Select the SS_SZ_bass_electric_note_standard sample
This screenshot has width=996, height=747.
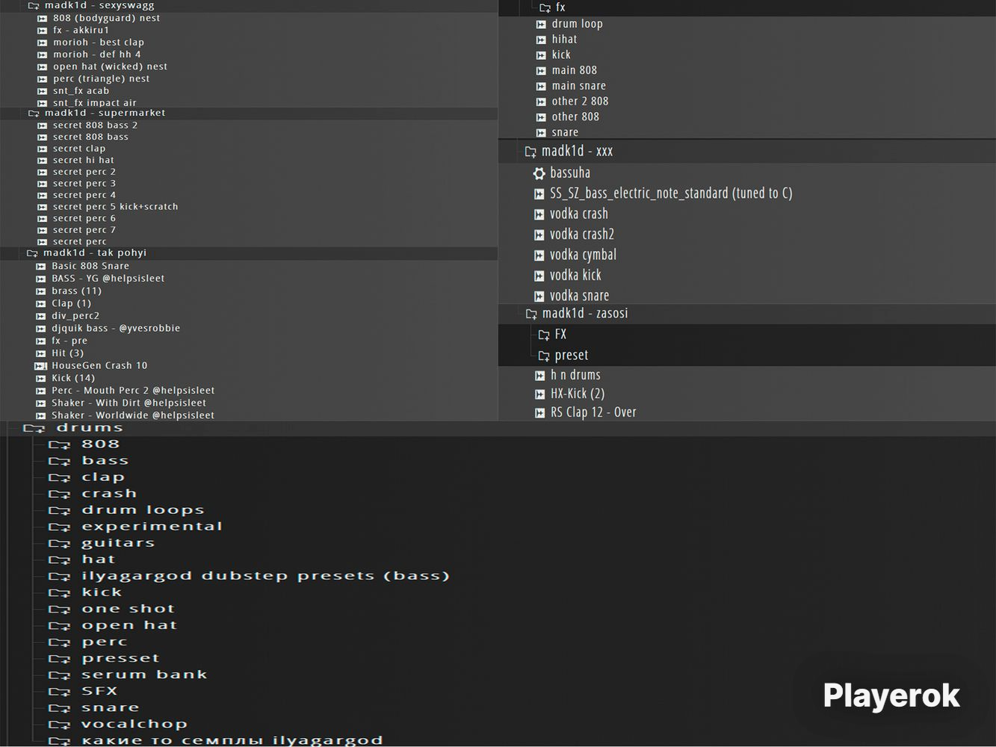click(x=670, y=193)
